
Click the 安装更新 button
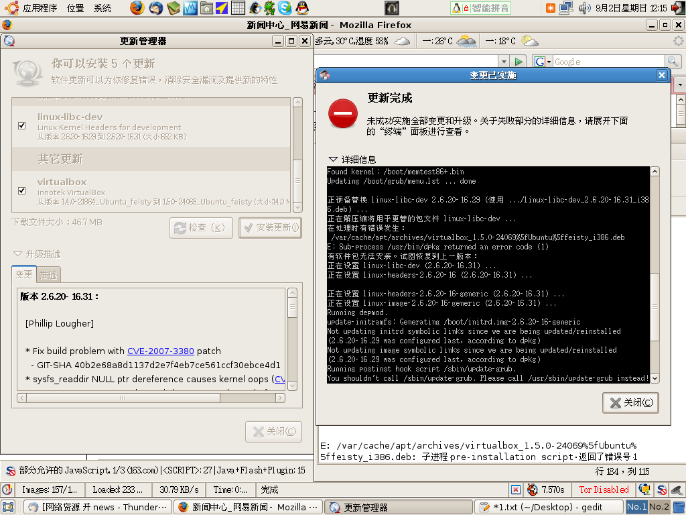click(270, 228)
